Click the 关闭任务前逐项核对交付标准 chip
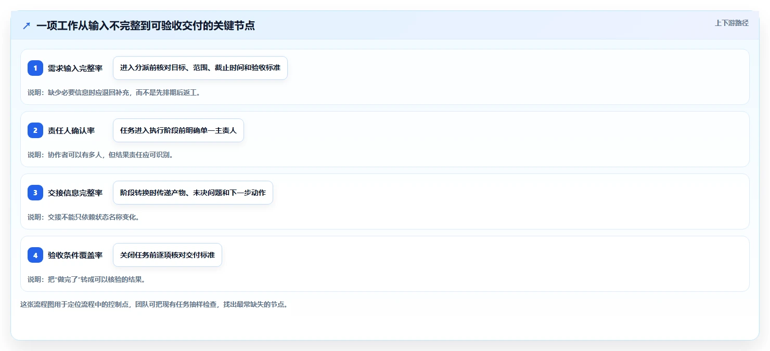The height and width of the screenshot is (351, 770). point(168,255)
